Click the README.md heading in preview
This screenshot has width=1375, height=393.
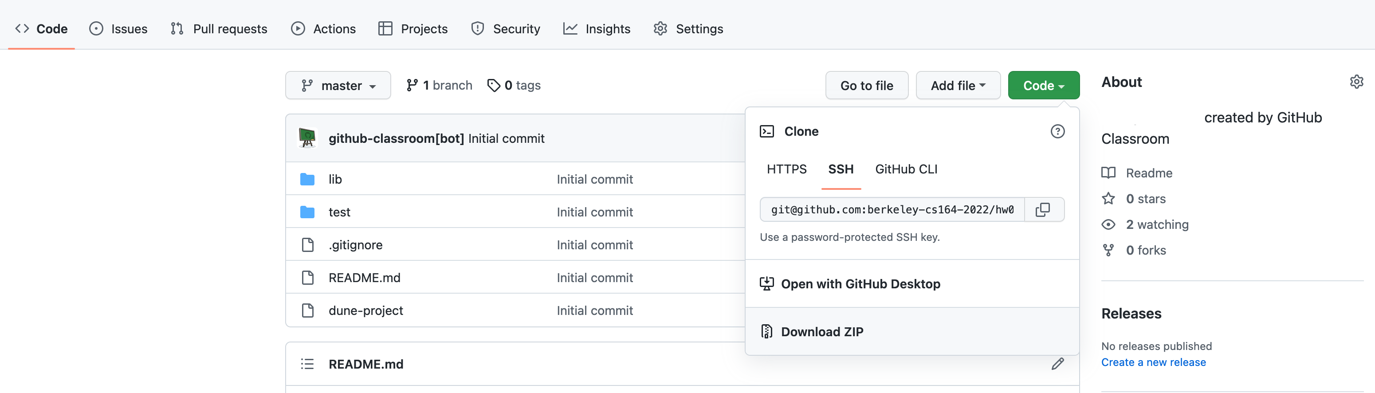click(x=365, y=364)
